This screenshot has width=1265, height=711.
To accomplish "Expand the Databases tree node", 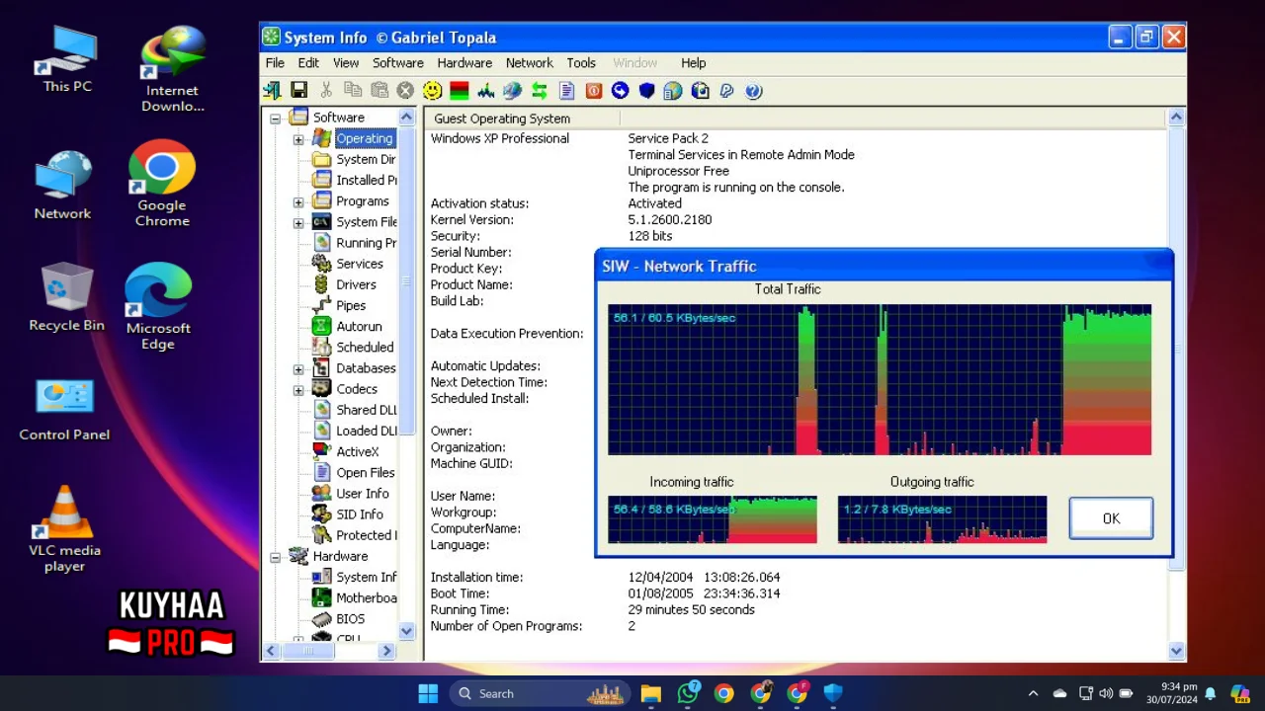I will pos(298,368).
